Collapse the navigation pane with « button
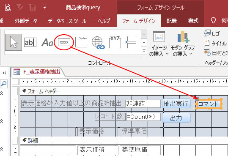228x156 pixels. pos(4,73)
